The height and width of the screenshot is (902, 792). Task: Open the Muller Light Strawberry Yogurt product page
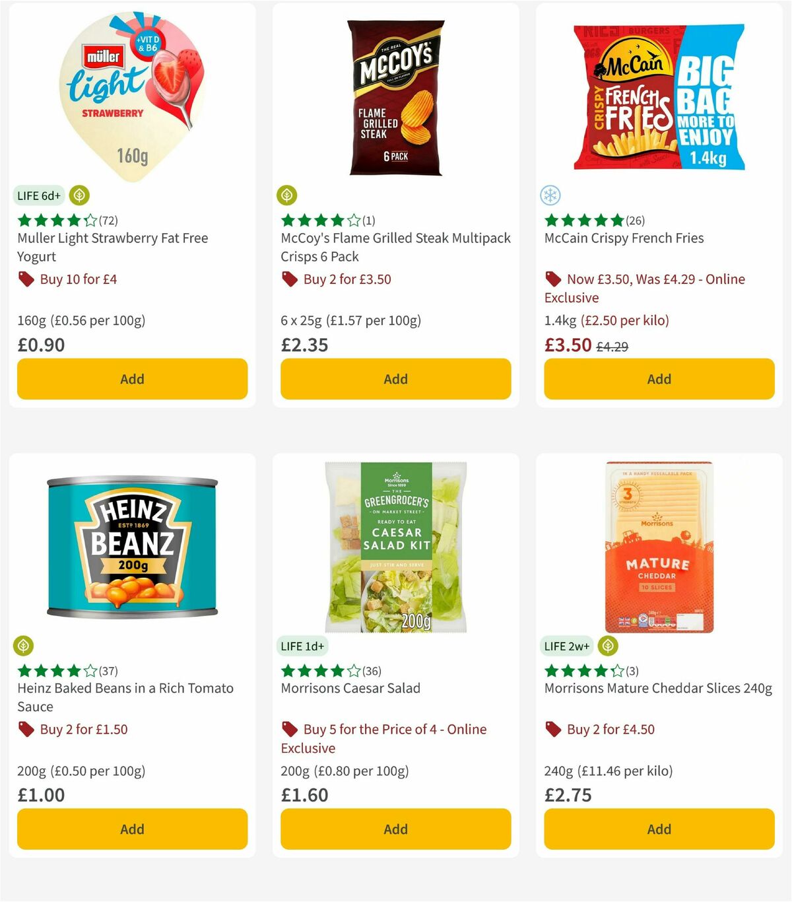(112, 247)
